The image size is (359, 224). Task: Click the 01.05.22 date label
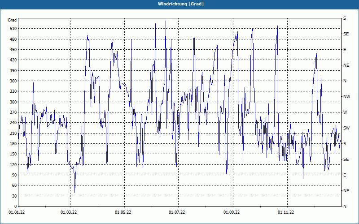(123, 212)
